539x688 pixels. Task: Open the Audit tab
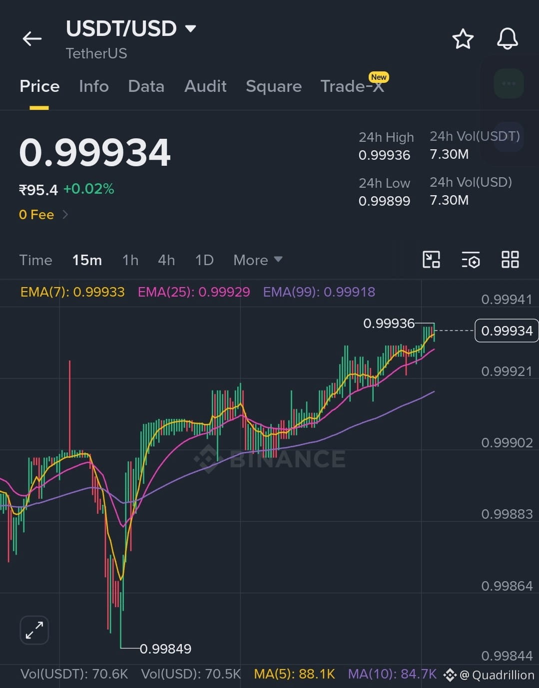(205, 86)
